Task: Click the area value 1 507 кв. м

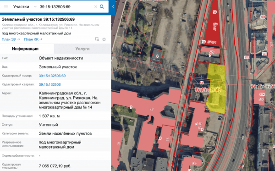Action: coord(49,116)
